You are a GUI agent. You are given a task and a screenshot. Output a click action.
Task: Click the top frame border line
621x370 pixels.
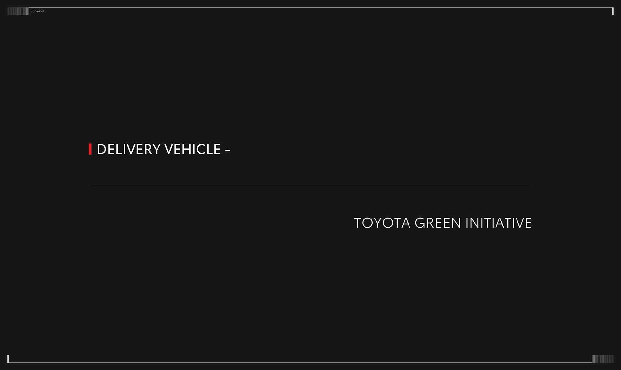point(310,7)
